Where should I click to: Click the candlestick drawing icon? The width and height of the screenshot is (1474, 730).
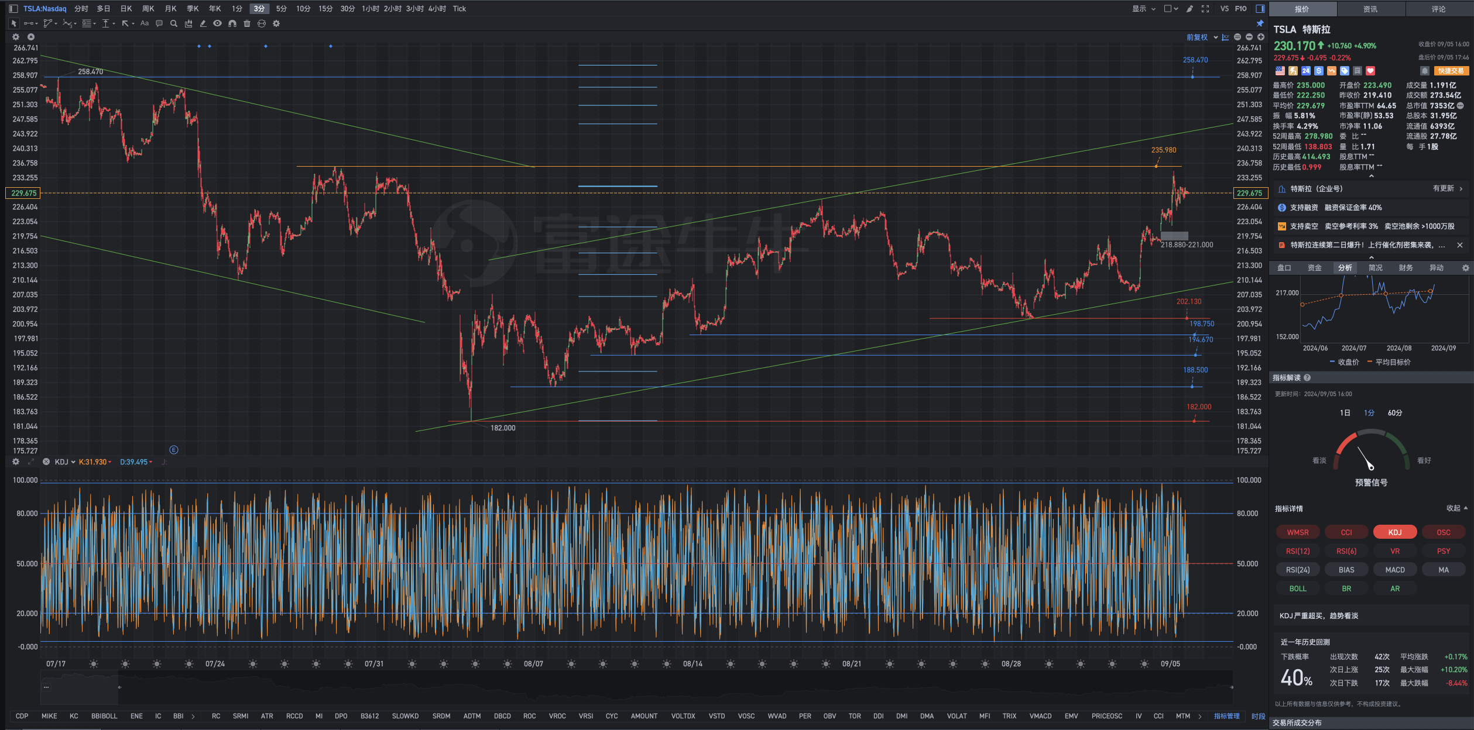(x=188, y=23)
